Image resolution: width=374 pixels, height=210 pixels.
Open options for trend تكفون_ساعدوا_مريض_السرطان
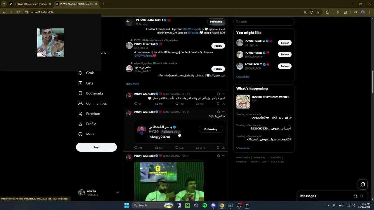coord(290,136)
